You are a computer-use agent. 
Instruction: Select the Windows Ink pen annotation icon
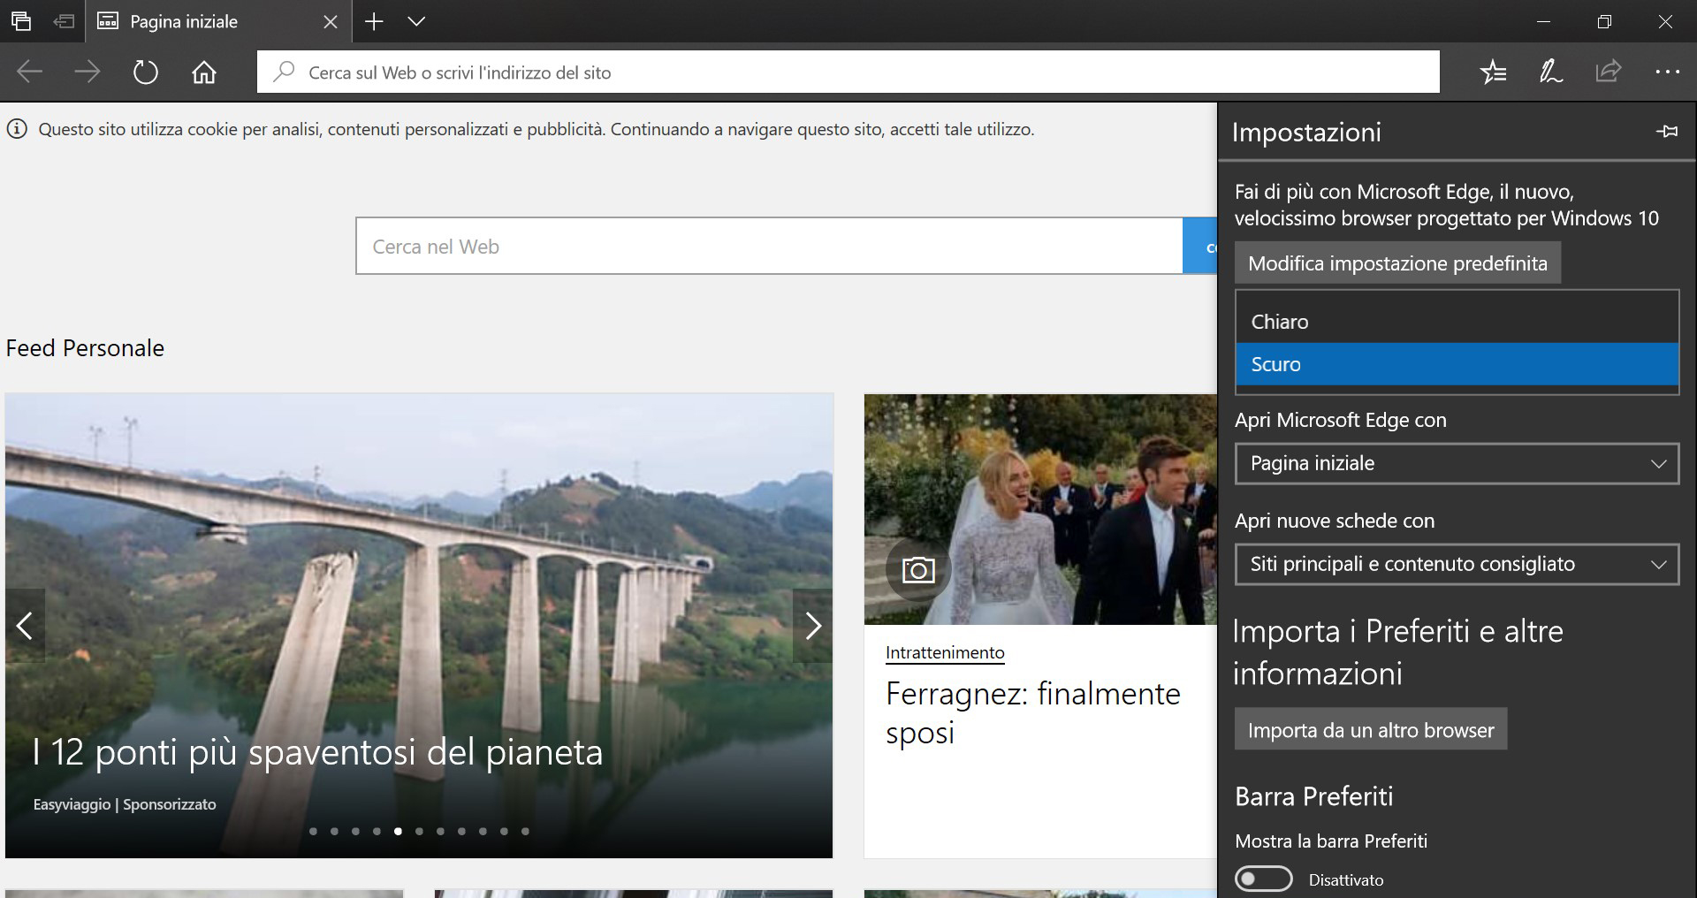pos(1551,72)
